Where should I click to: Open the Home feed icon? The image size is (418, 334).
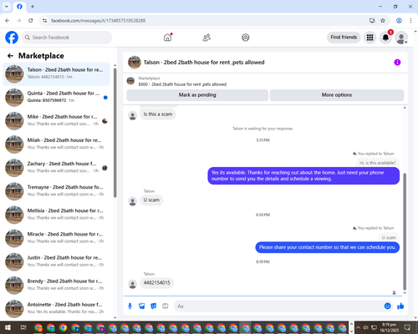point(167,38)
